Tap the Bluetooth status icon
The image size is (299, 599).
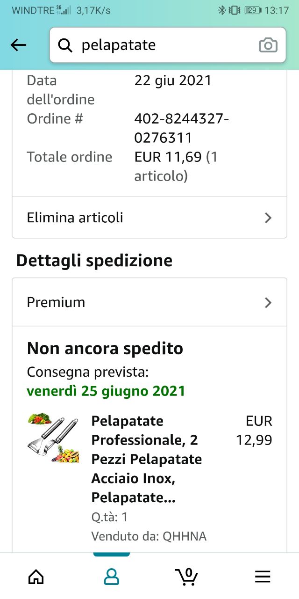(222, 10)
